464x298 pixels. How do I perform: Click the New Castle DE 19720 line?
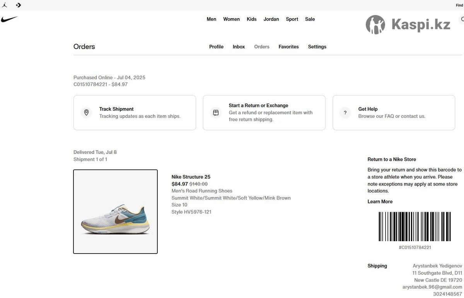tap(438, 280)
